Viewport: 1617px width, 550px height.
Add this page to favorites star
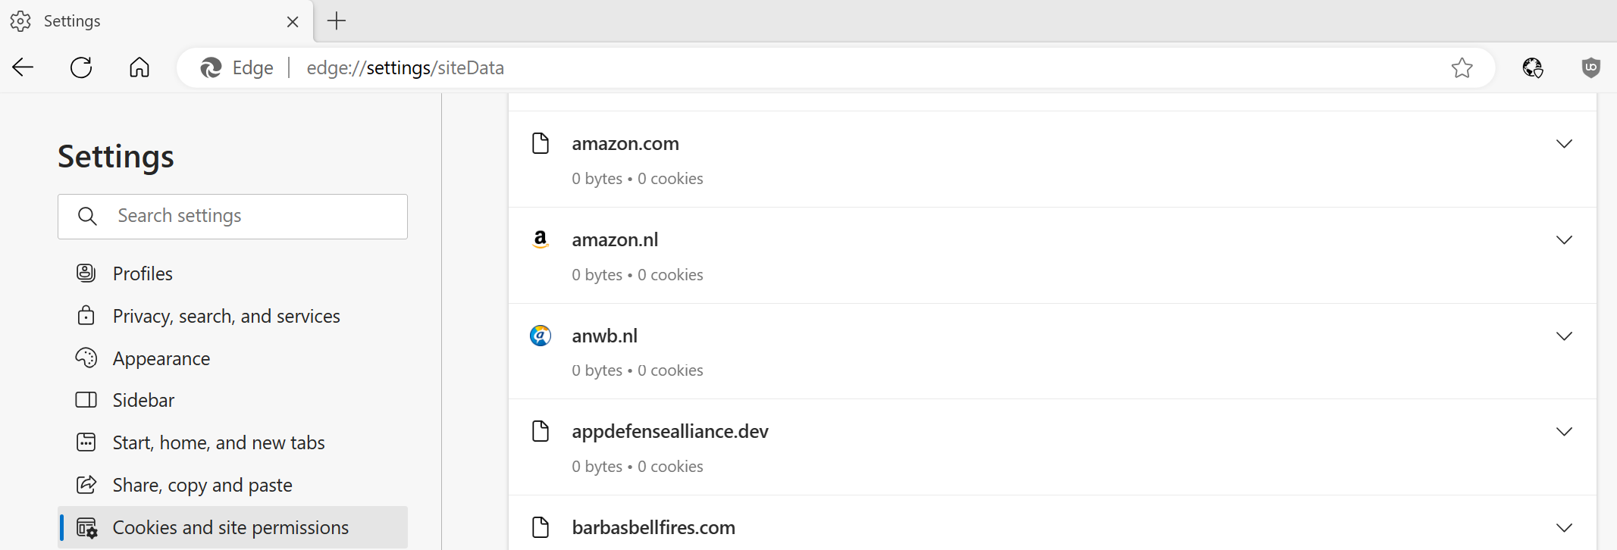(x=1462, y=68)
